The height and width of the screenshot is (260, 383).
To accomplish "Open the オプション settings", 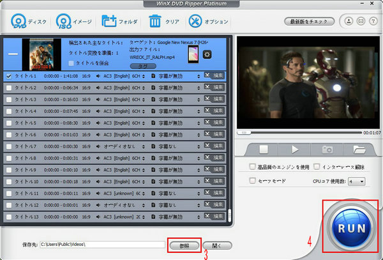I will (x=208, y=21).
